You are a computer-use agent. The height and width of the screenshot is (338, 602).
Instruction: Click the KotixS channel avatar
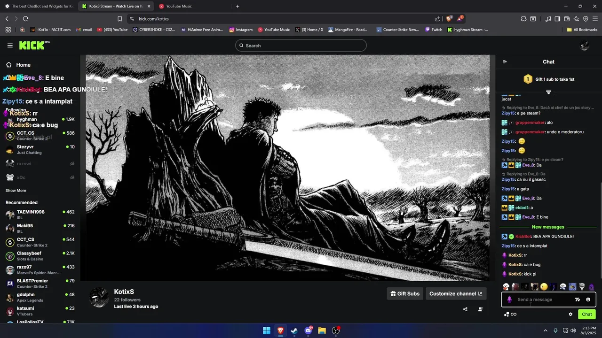tap(99, 298)
